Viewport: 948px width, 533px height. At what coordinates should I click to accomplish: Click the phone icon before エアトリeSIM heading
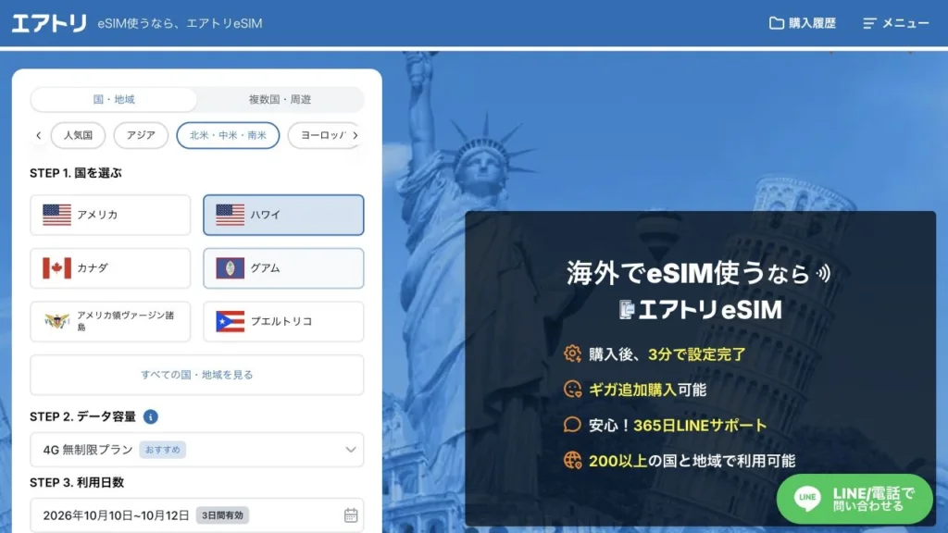click(x=627, y=310)
